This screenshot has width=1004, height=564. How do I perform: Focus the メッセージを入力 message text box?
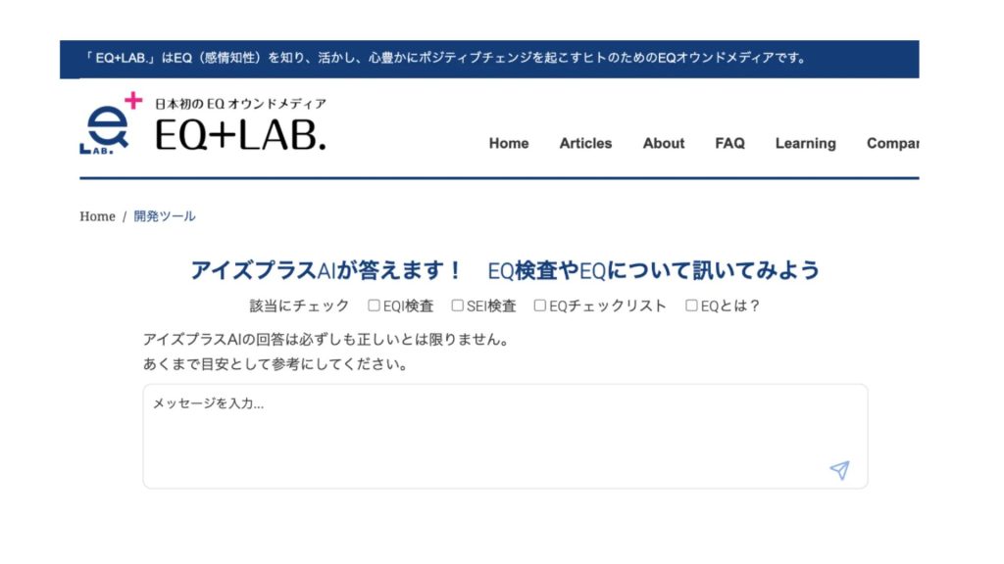coord(505,436)
